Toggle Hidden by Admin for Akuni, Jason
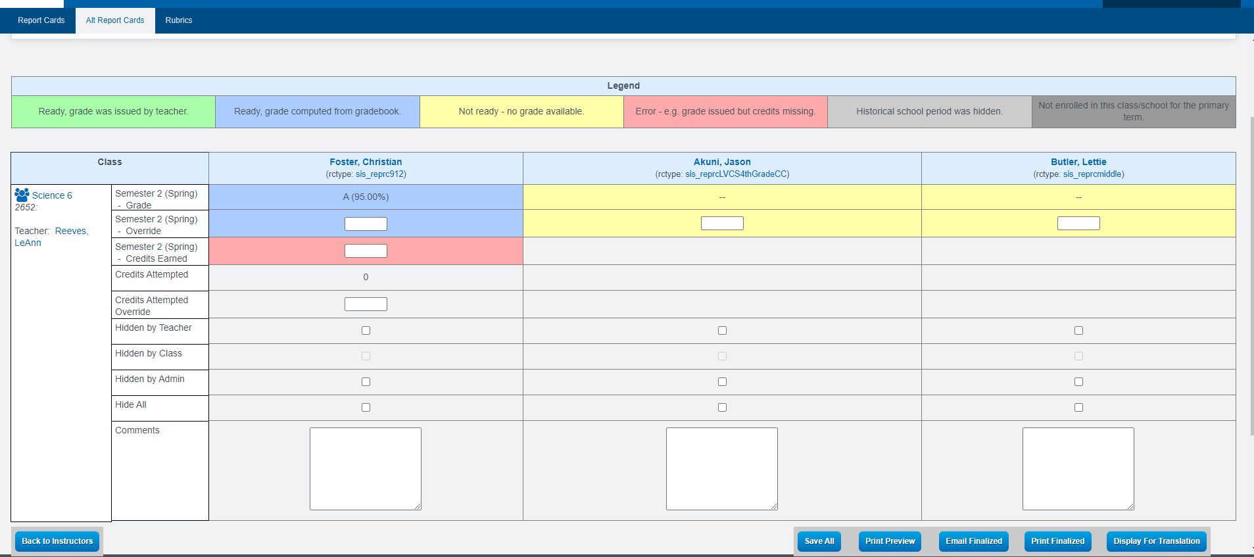1254x557 pixels. (722, 382)
